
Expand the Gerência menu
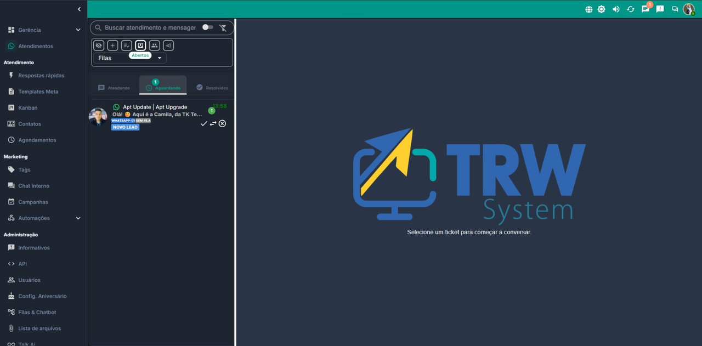pos(43,30)
